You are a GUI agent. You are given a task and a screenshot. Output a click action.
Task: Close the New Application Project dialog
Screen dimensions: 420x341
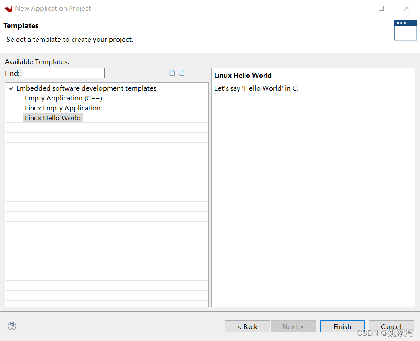pos(406,9)
